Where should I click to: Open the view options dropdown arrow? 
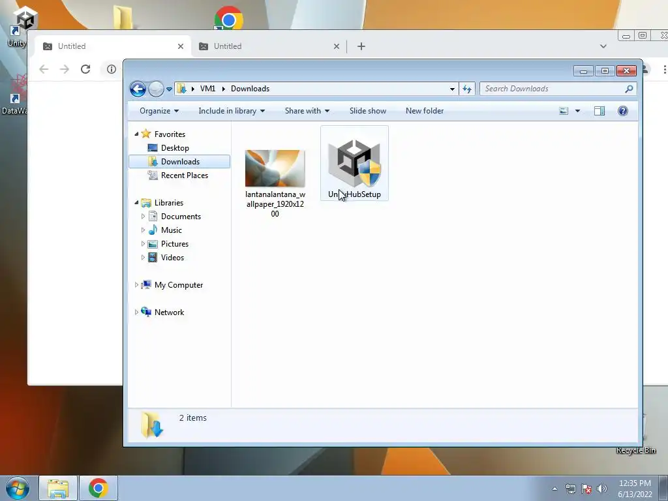[577, 111]
